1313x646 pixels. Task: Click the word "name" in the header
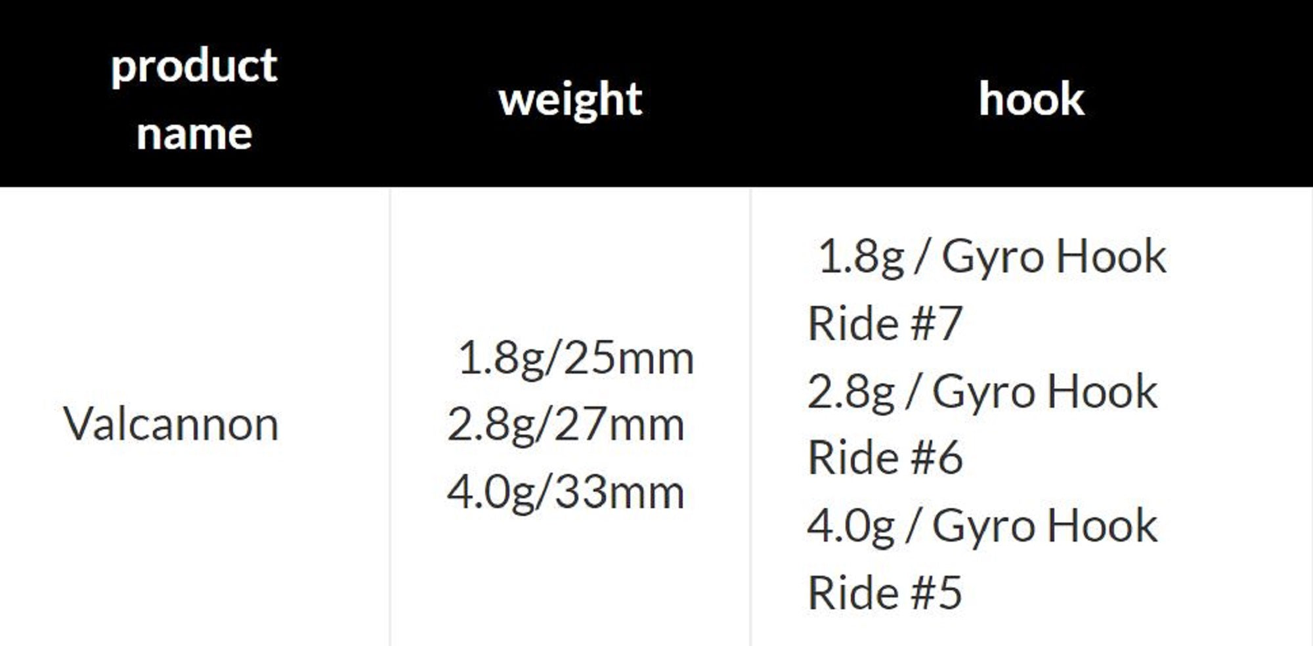point(194,134)
